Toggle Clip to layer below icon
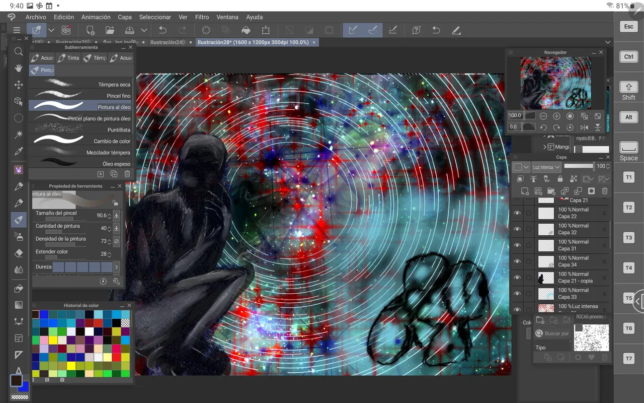Screen dimensions: 644x403 (x=520, y=179)
